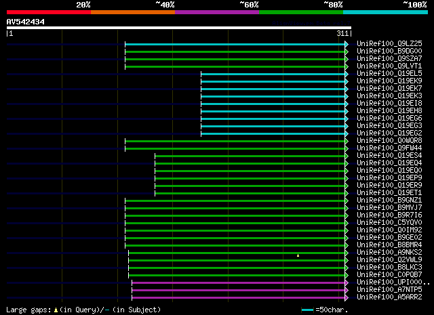Click the UniRef100_B9GNZ1 text label
Viewport: 434px width, 315px height.
389,200
